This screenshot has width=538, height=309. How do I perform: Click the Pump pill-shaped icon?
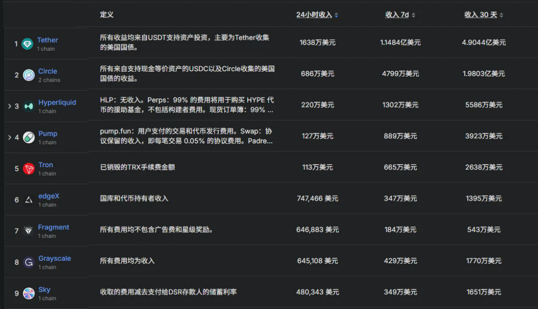(29, 137)
